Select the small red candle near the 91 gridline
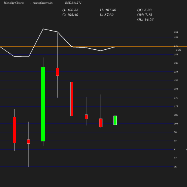 pos(28,142)
